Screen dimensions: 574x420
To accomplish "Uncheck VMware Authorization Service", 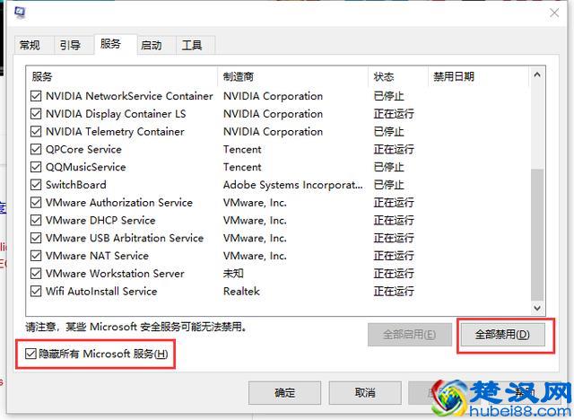I will (x=36, y=203).
